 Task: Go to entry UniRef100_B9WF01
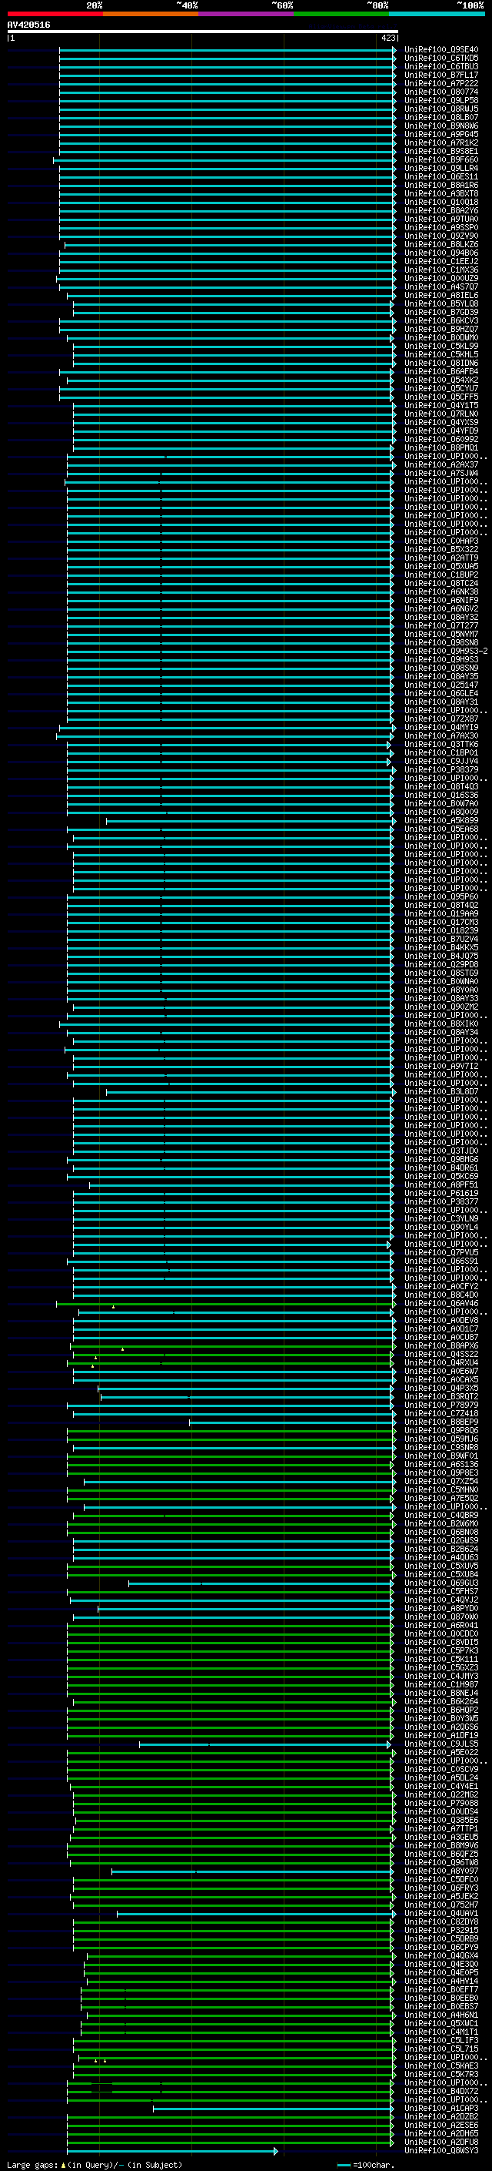pos(440,1456)
